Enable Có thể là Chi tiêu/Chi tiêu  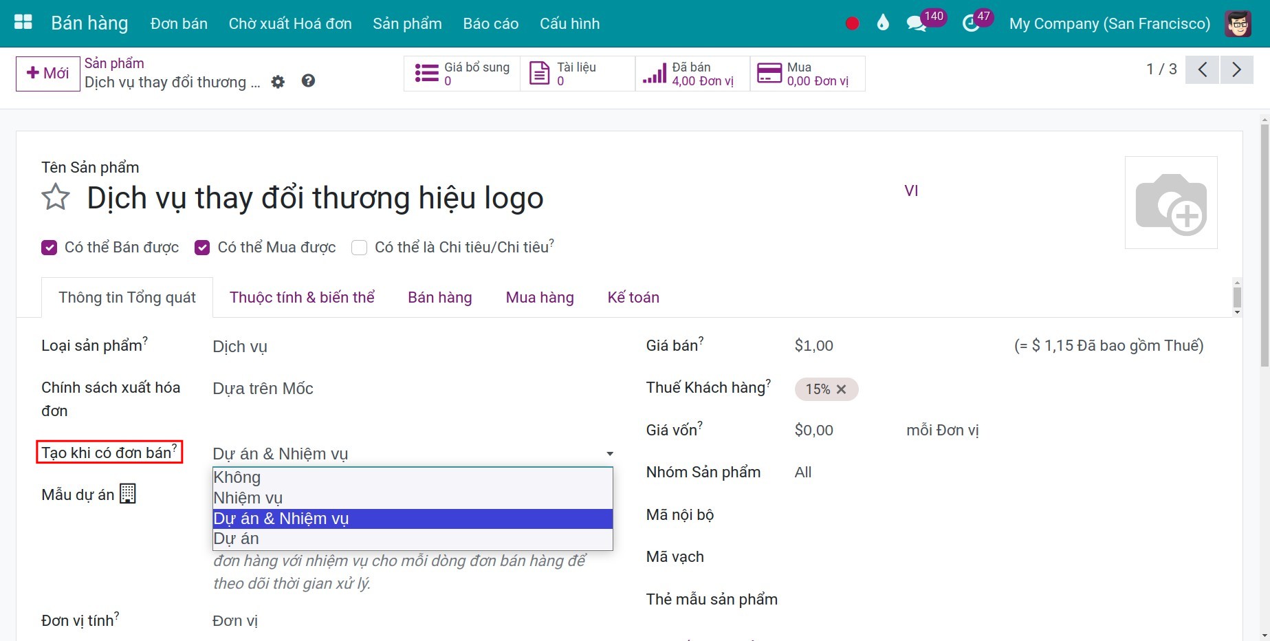coord(359,248)
